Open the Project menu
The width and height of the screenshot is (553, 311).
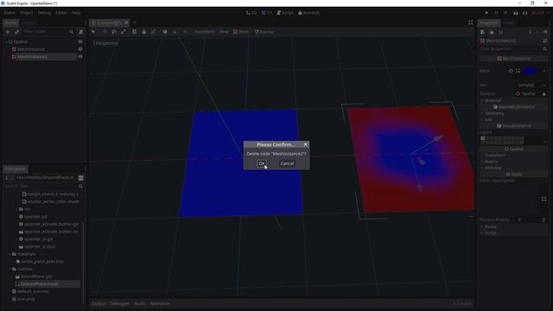26,12
